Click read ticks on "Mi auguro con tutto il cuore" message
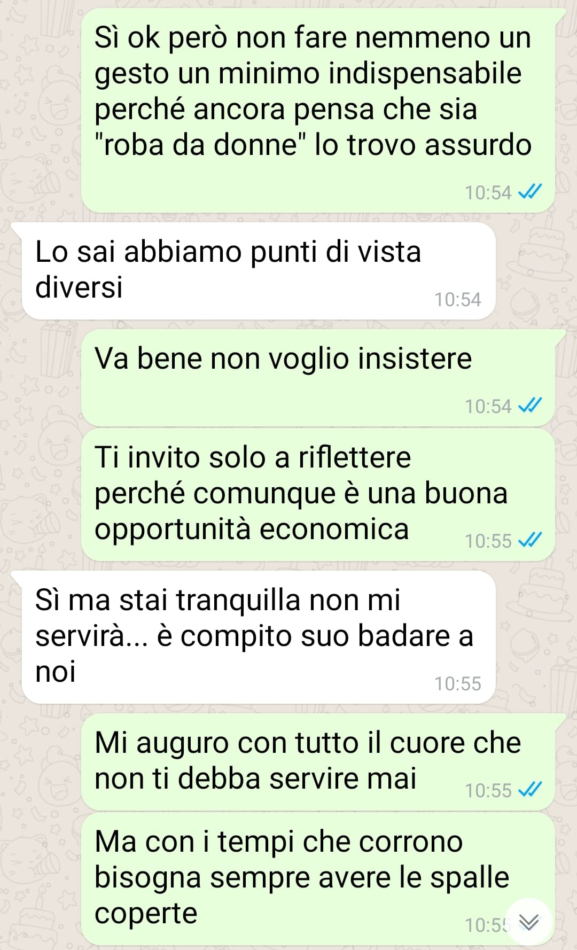Viewport: 577px width, 950px height. click(x=531, y=790)
